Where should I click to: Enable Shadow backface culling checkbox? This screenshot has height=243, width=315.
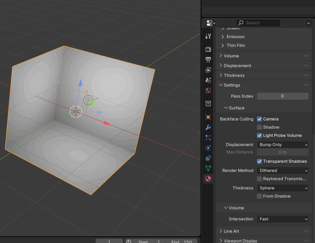point(260,127)
